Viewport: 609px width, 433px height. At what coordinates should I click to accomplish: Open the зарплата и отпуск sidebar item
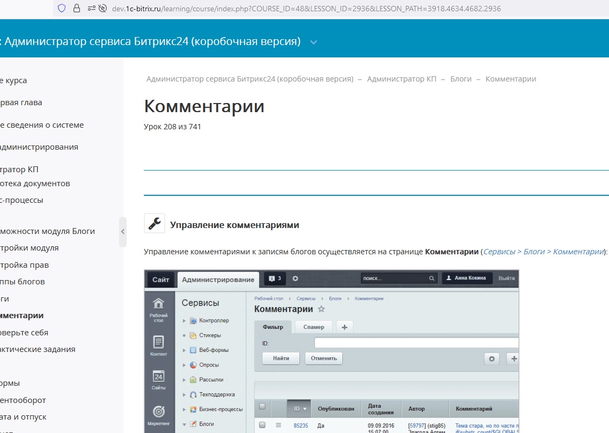(23, 417)
